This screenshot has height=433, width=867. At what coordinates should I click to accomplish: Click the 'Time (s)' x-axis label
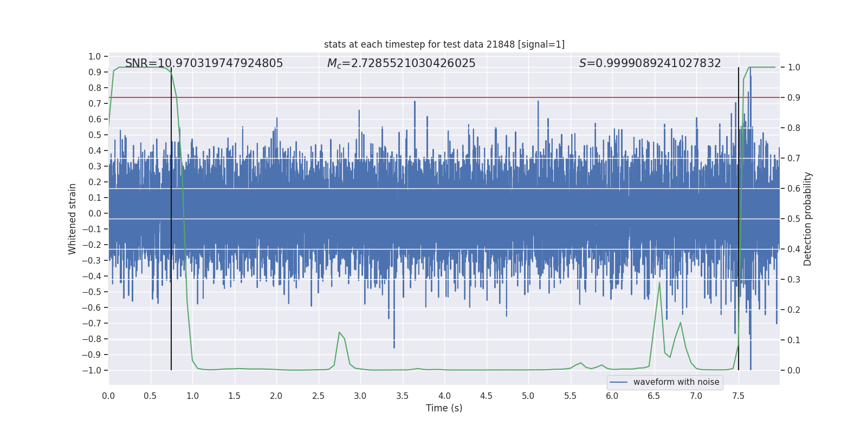click(444, 408)
